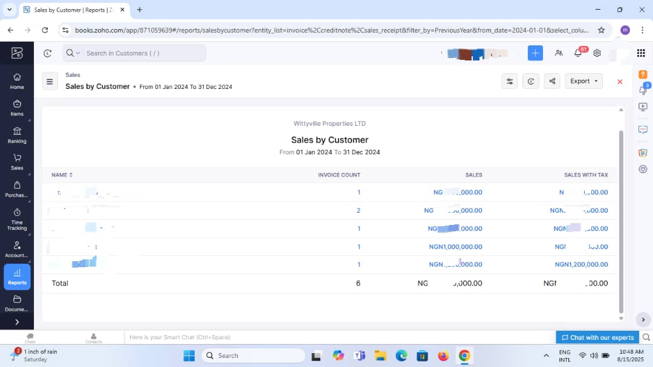Viewport: 653px width, 367px height.
Task: Open Zoho apps grid launcher
Action: pyautogui.click(x=641, y=53)
